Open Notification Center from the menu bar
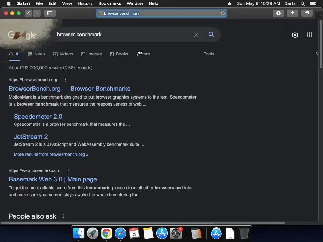This screenshot has height=242, width=323. [313, 3]
